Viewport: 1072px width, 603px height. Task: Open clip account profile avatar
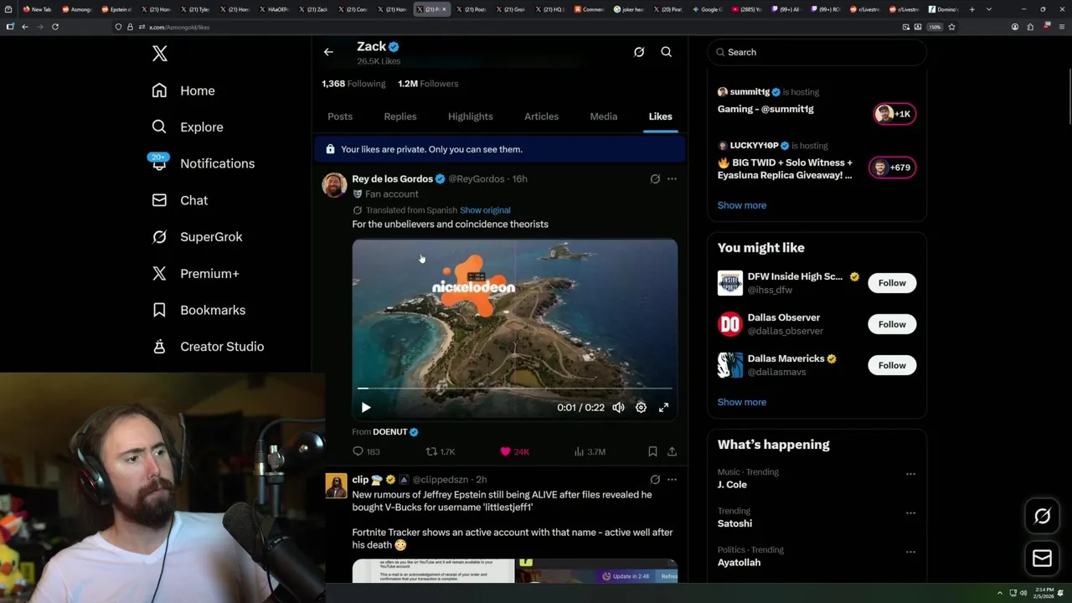tap(336, 486)
